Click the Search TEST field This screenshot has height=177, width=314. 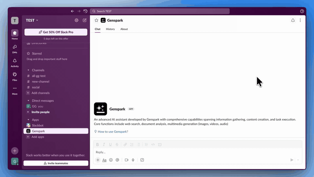(x=160, y=11)
